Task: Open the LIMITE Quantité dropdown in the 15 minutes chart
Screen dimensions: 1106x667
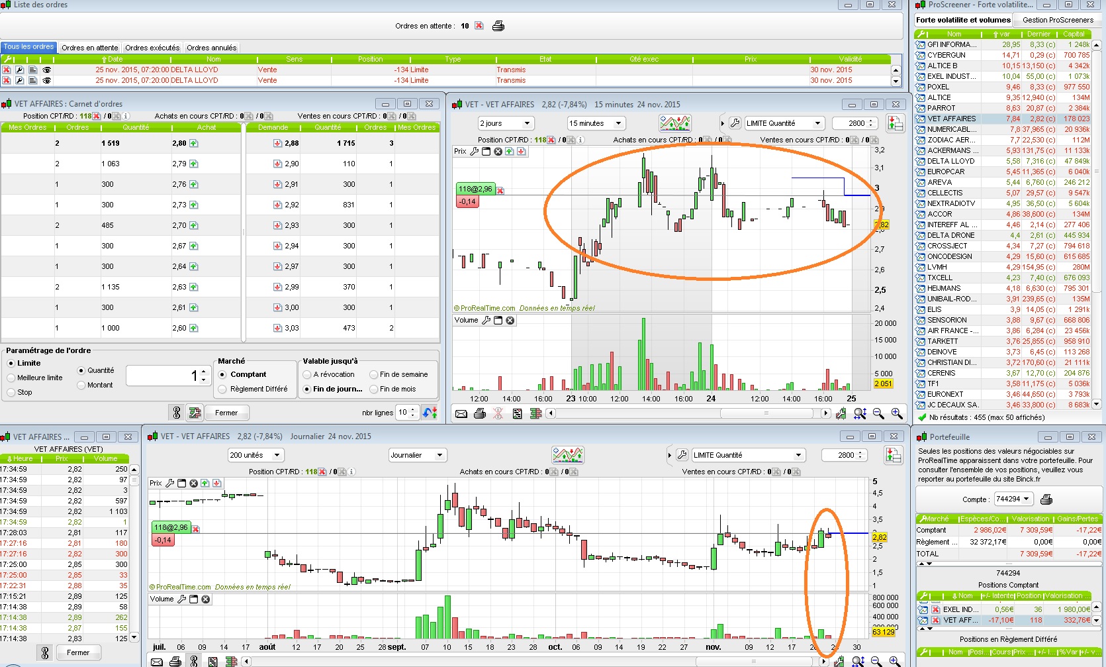Action: click(784, 123)
